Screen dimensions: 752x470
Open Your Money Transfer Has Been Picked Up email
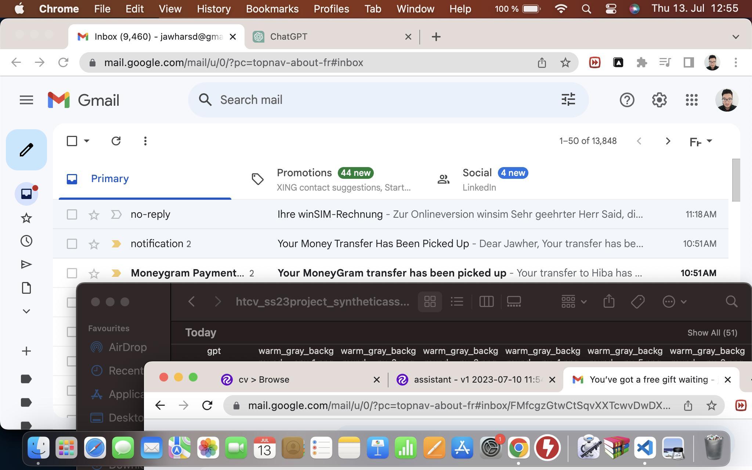391,244
